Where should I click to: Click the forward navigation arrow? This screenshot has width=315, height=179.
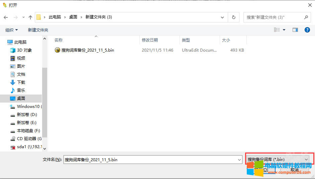coord(15,17)
